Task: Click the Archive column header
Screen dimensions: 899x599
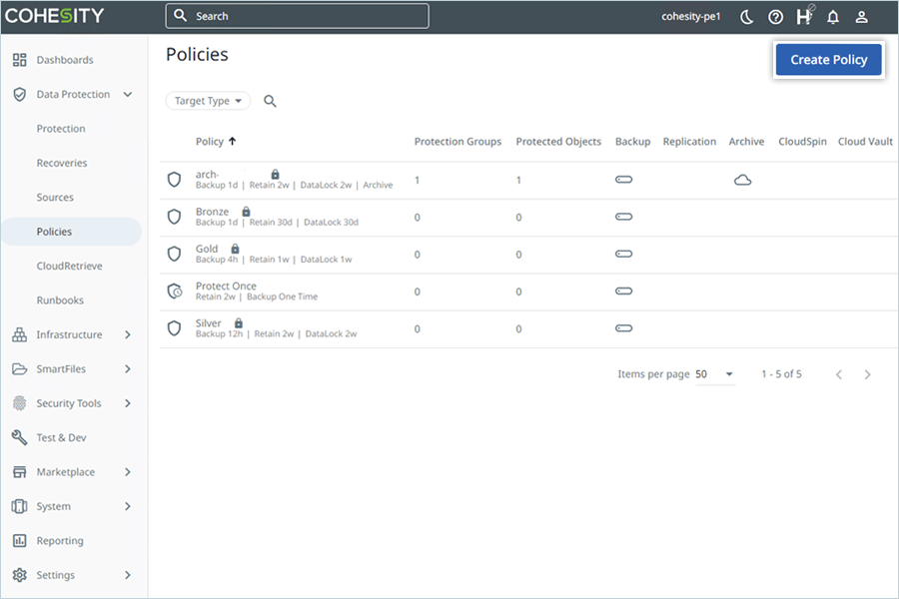Action: click(x=746, y=142)
